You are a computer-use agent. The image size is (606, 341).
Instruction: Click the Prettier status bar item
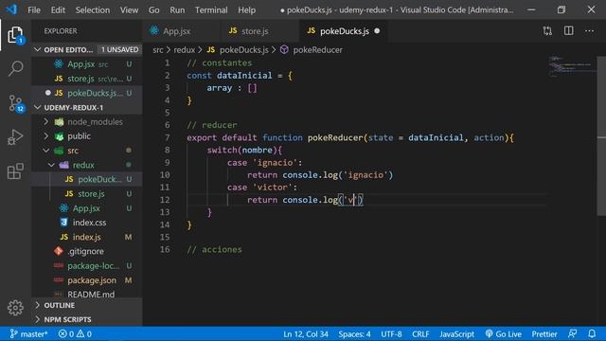[x=544, y=333]
